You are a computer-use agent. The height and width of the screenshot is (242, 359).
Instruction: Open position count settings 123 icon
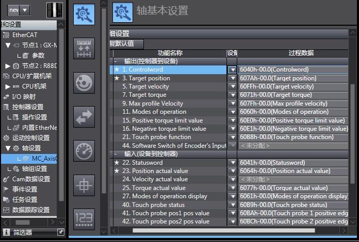84,219
